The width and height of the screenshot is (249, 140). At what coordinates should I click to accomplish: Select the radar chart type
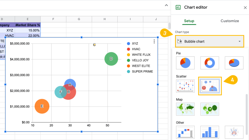click(x=234, y=132)
